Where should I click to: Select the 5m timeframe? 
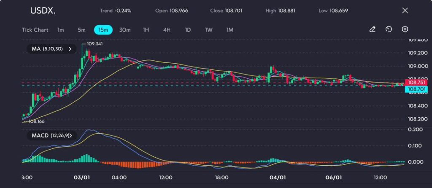(x=81, y=30)
